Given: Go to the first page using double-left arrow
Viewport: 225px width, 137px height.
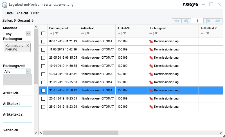Looking at the screenshot, I should click(176, 21).
